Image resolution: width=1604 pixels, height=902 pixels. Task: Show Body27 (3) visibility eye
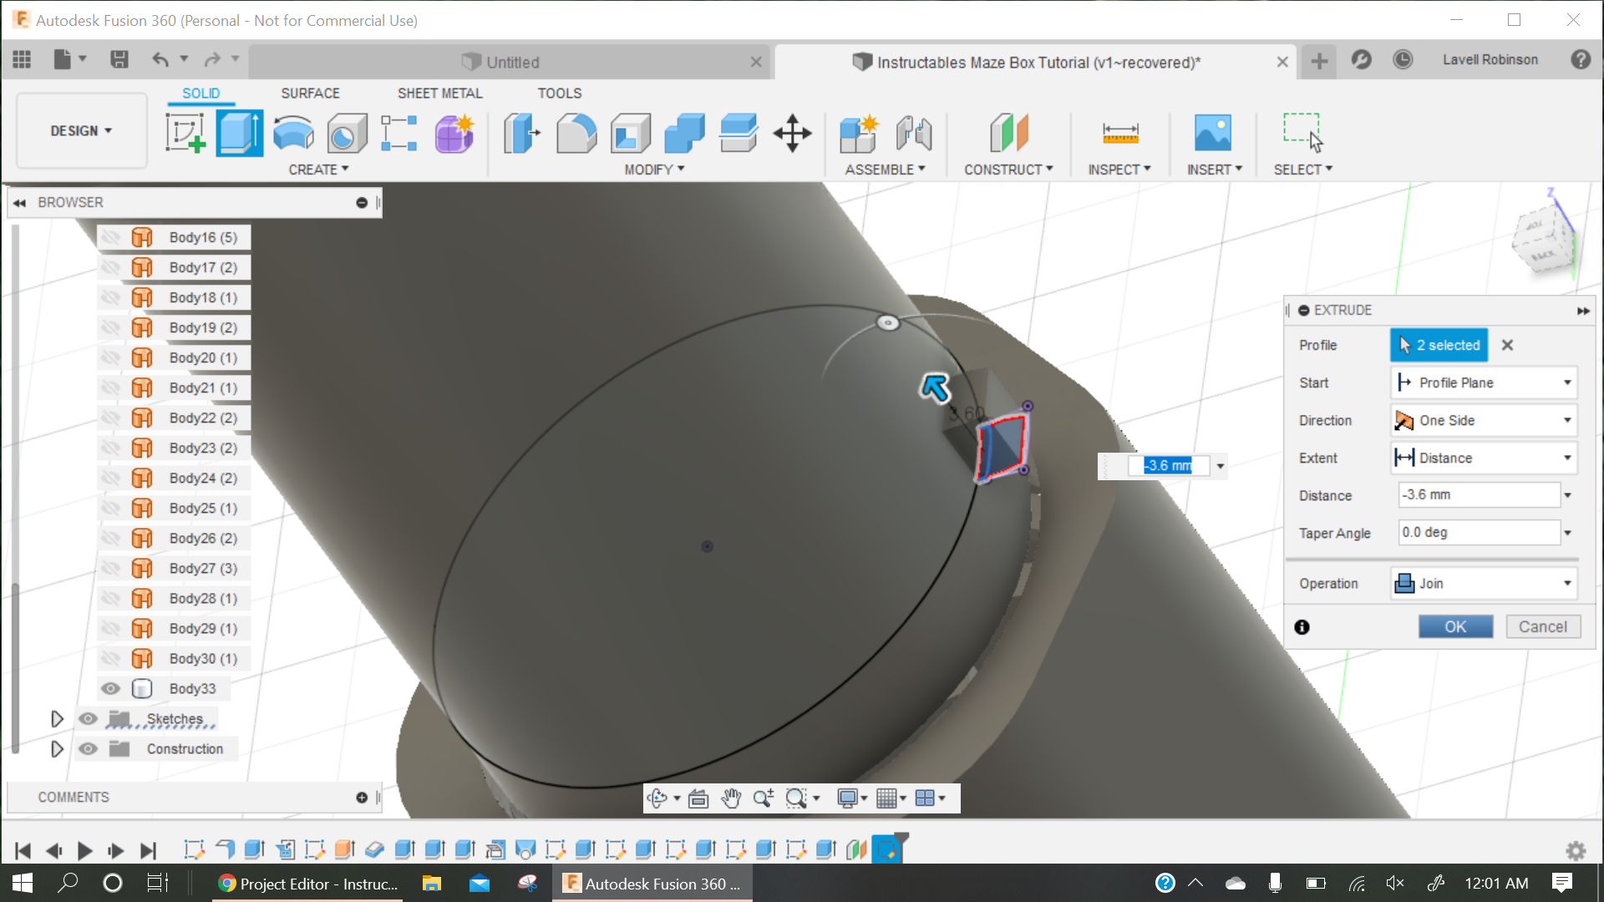point(110,568)
